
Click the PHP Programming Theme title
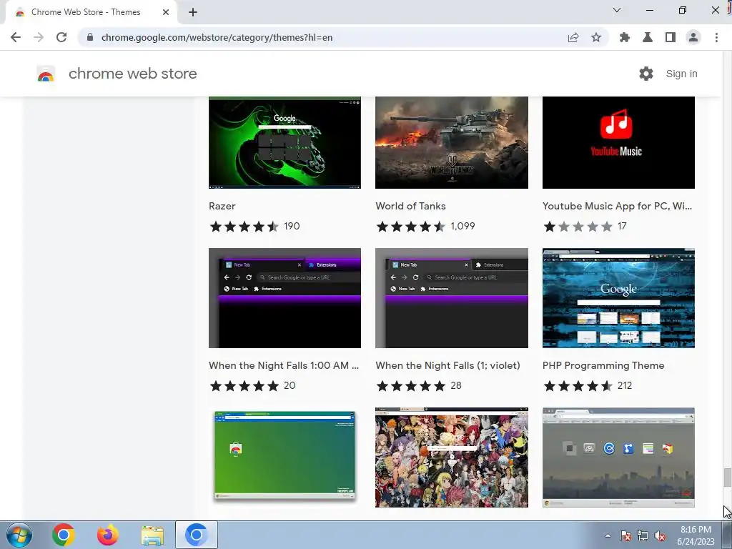point(603,365)
